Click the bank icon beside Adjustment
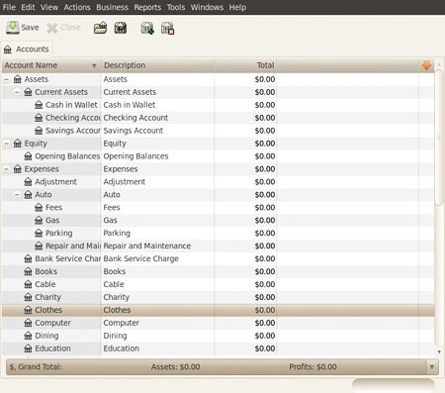Viewport: 445px width, 393px height. (x=28, y=182)
